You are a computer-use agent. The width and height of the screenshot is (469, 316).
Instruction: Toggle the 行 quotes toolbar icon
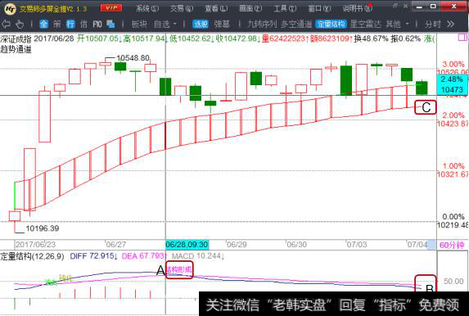(70, 24)
